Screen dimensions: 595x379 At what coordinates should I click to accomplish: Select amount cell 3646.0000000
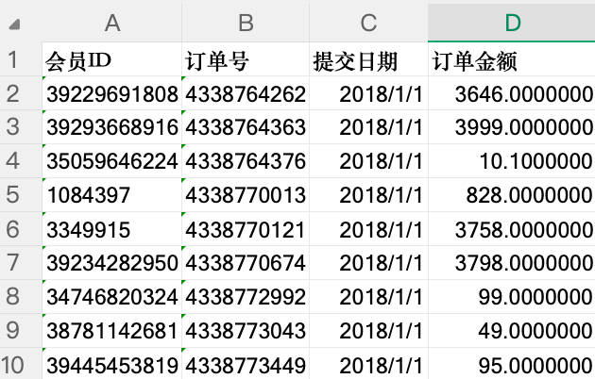[x=512, y=93]
